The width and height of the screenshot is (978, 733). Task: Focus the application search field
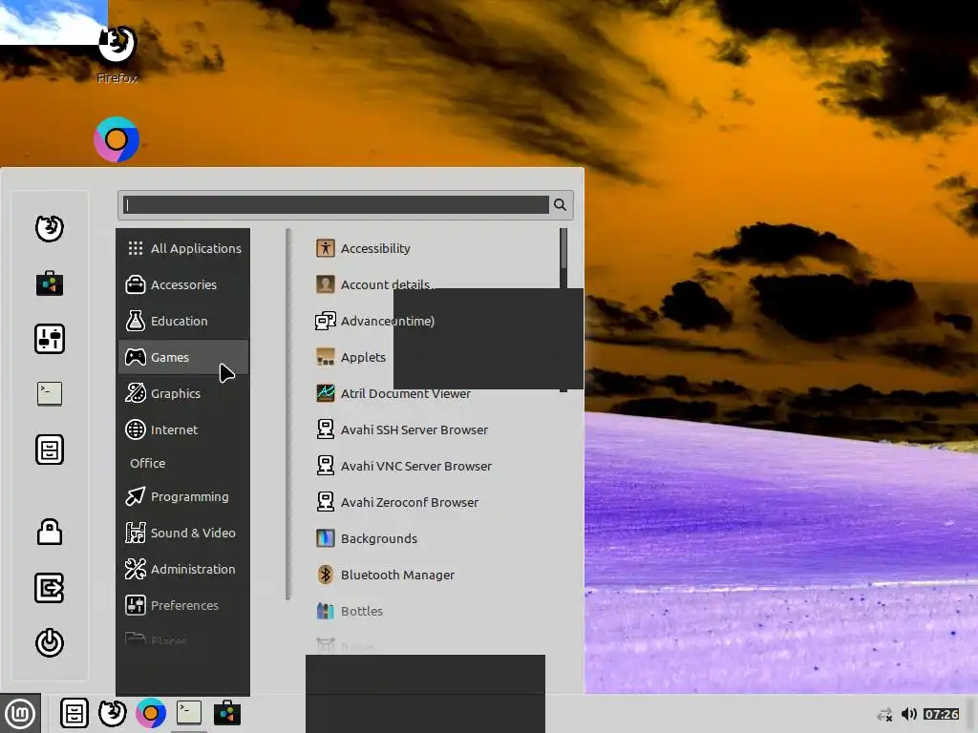(335, 204)
